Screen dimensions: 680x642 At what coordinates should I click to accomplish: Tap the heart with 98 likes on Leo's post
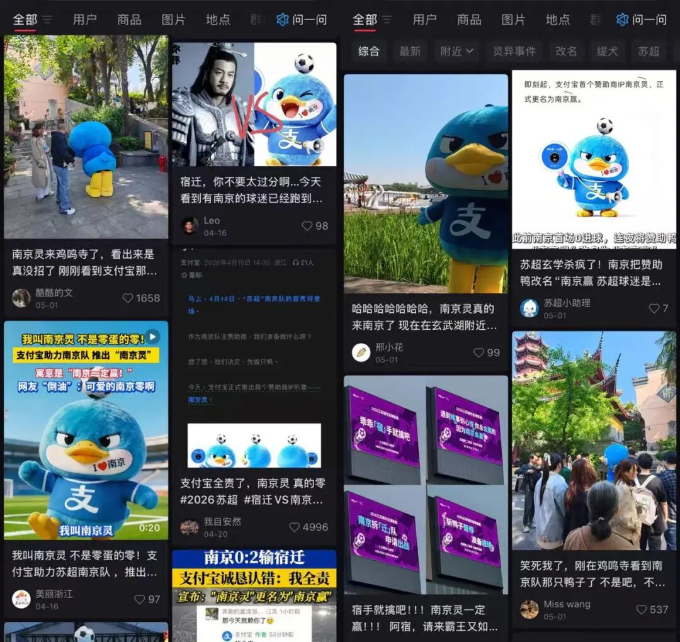307,226
